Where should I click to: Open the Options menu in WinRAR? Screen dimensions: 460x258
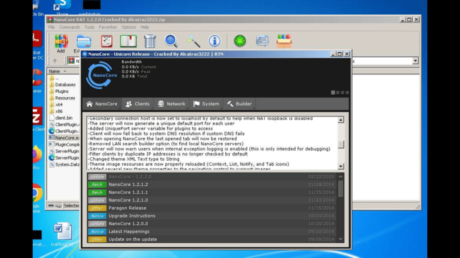click(x=128, y=27)
